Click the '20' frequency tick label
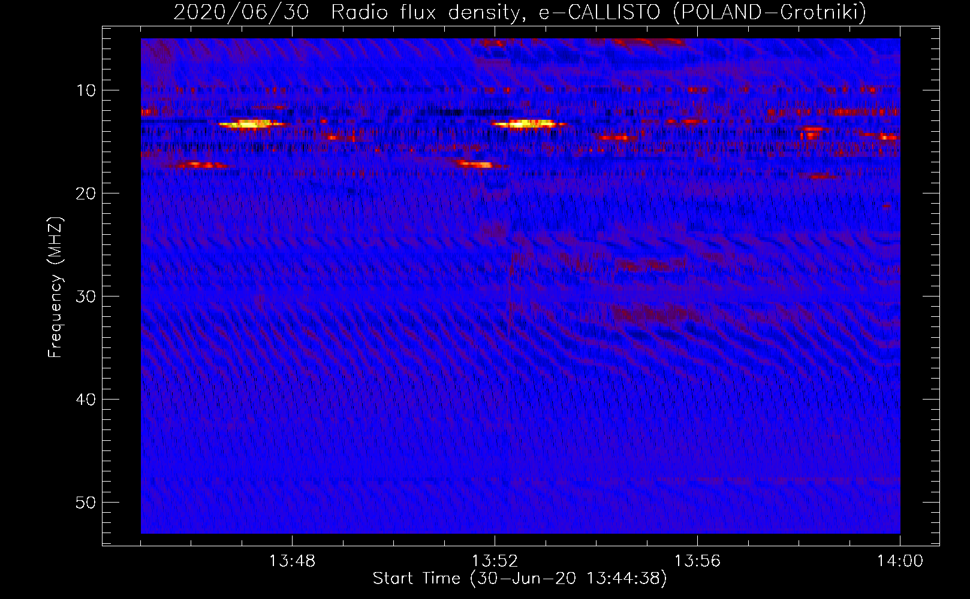 (86, 193)
